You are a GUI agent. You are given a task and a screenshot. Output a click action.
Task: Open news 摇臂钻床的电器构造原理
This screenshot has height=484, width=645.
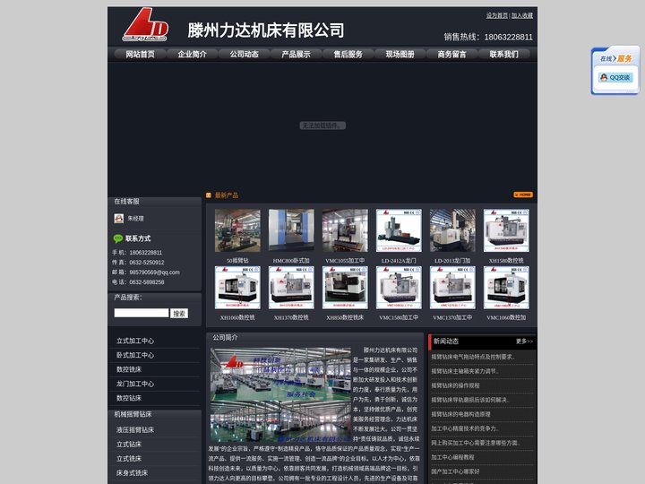(x=460, y=414)
